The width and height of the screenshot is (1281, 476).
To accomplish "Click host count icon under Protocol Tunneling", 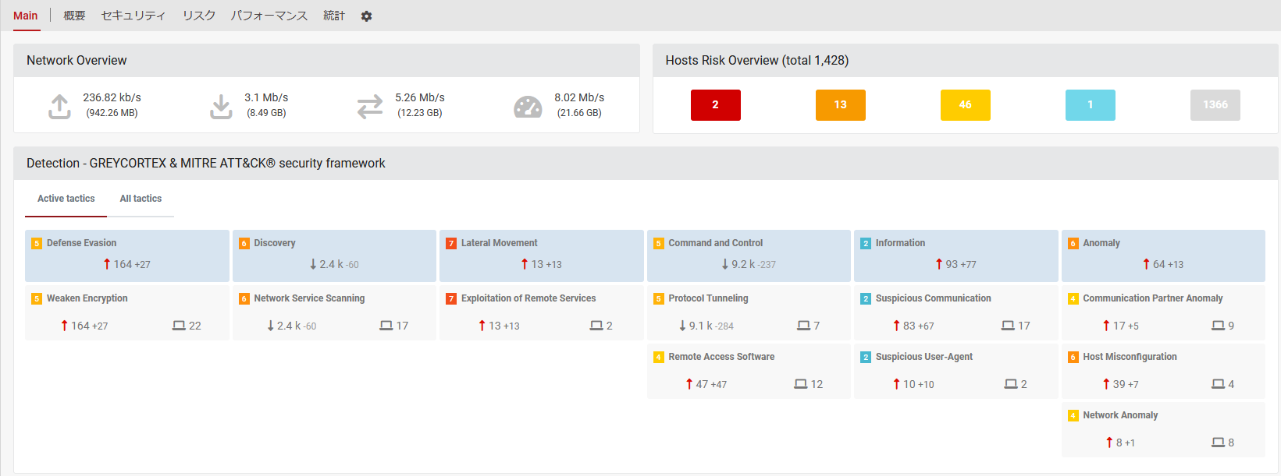I will coord(803,326).
